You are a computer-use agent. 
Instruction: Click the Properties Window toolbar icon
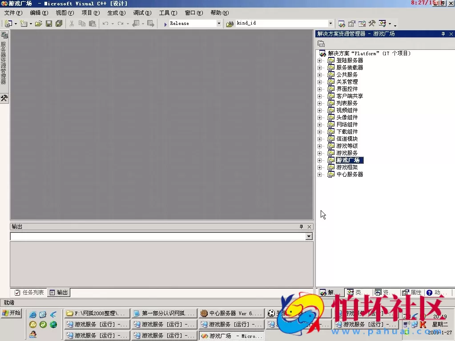coord(352,24)
